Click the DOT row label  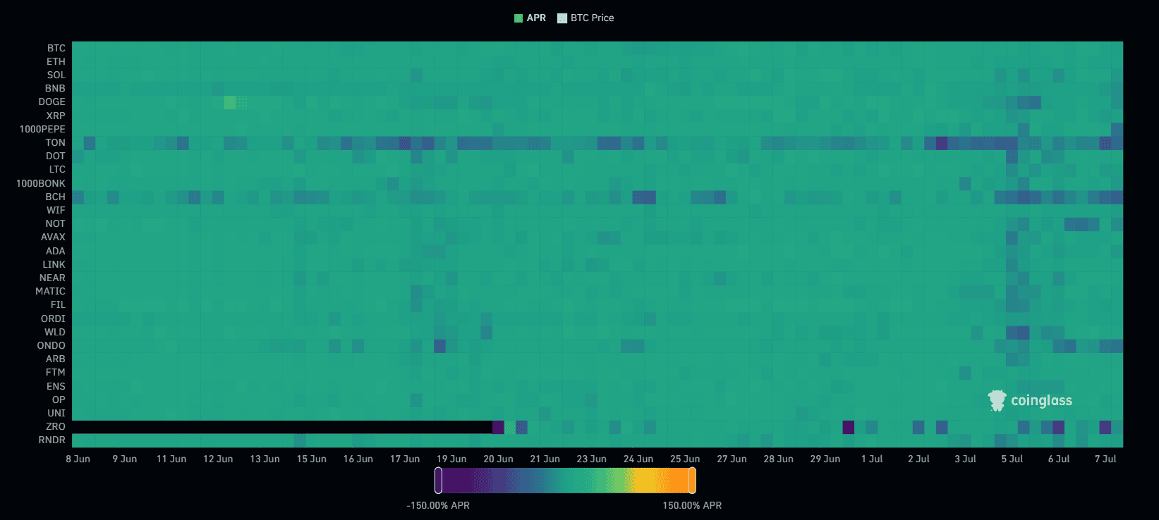click(56, 156)
